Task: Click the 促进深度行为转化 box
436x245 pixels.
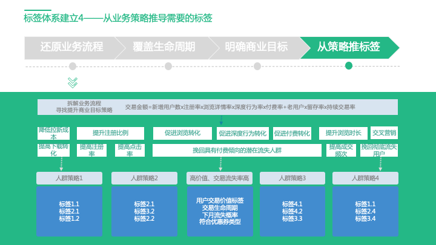Action: coord(243,133)
